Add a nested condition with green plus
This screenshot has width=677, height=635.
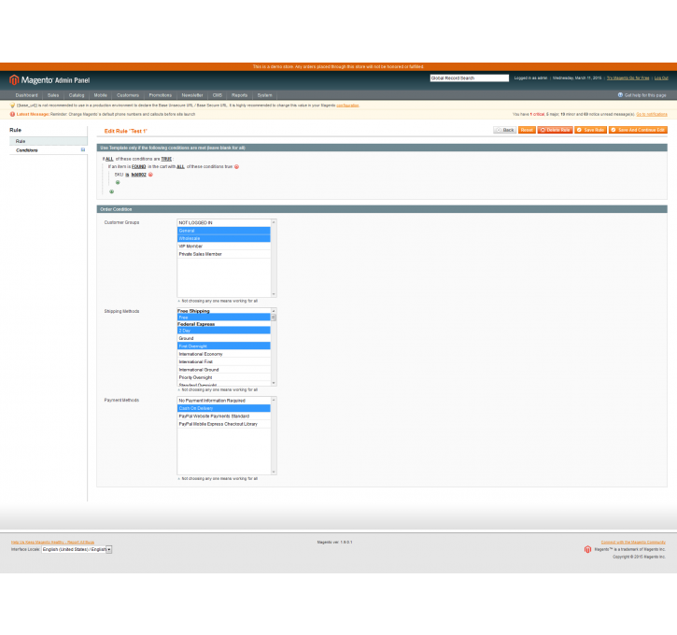point(118,183)
